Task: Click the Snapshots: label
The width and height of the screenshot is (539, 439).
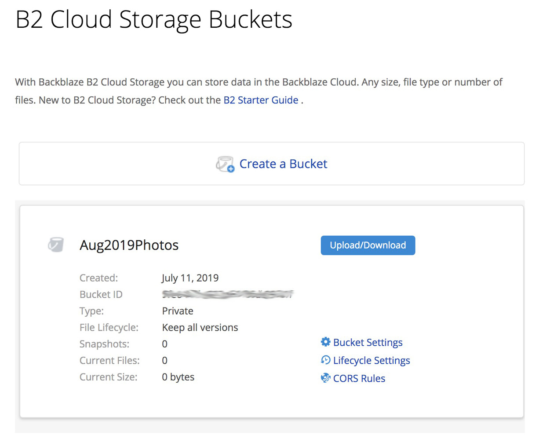Action: click(x=104, y=344)
